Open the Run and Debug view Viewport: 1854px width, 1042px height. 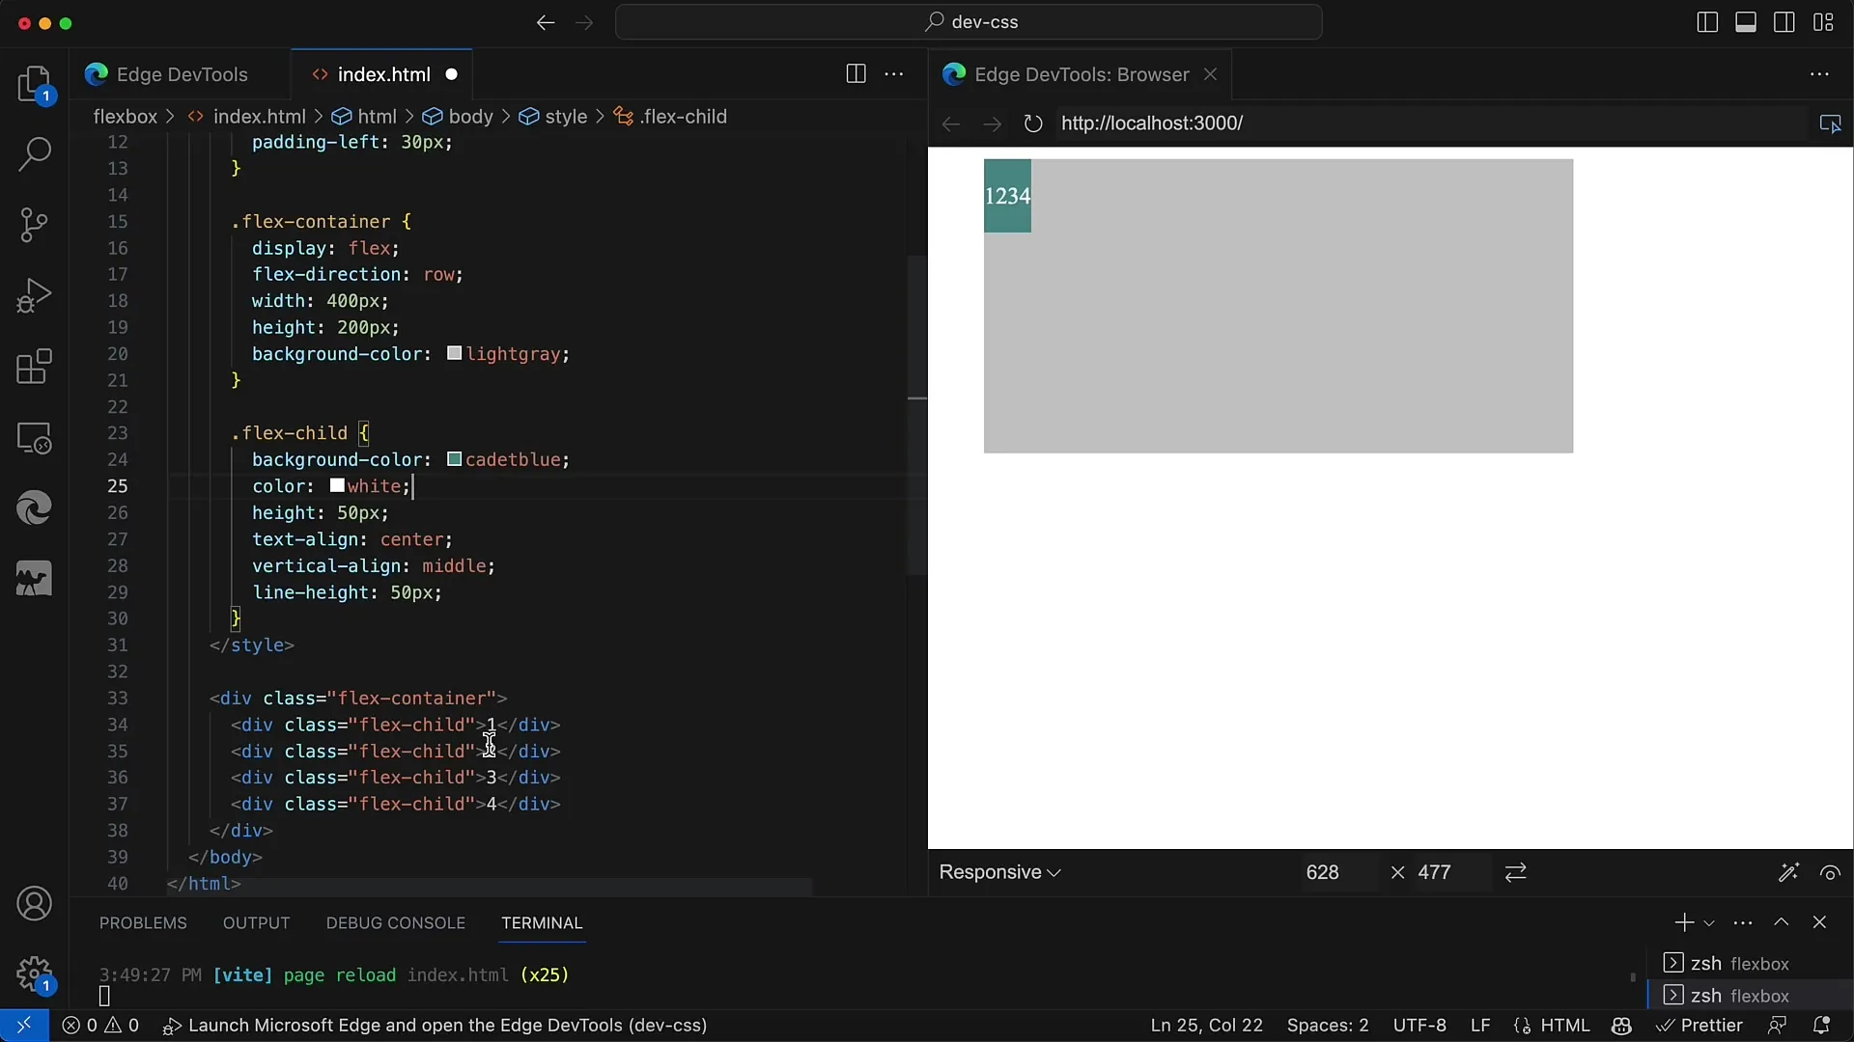35,295
